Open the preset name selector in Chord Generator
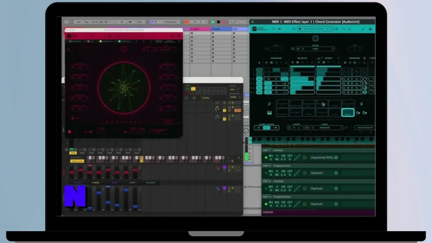 tap(316, 29)
